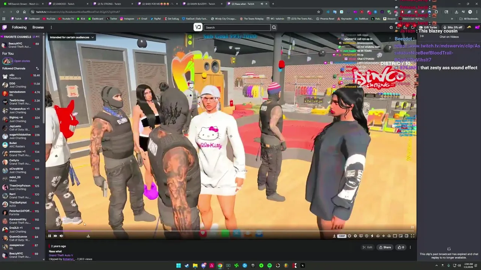Screen dimensions: 481x270
Task: Open the Following page
Action: (x=19, y=27)
